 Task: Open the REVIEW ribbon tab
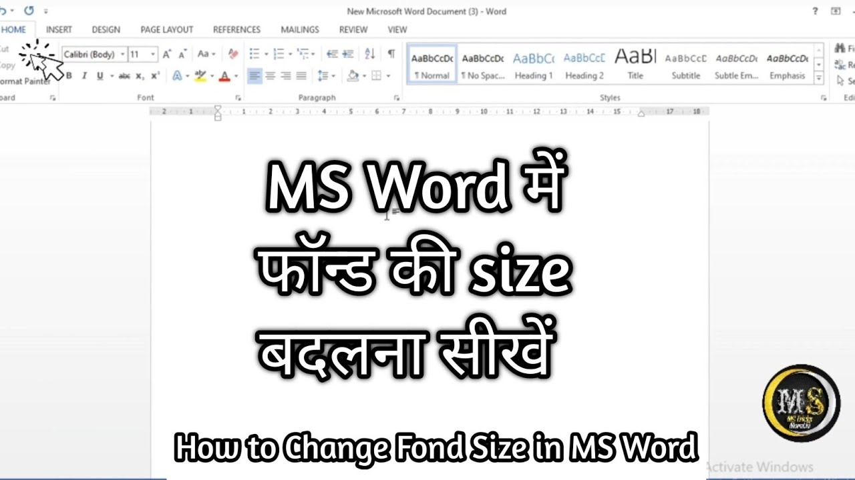[353, 29]
